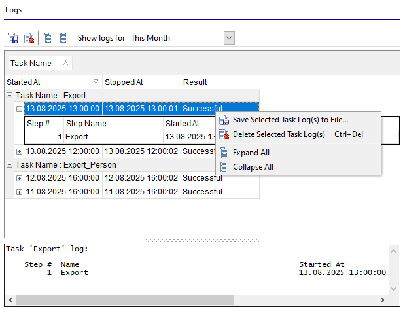Choose Save Selected Task Log(s) to File
This screenshot has width=403, height=309.
[298, 120]
